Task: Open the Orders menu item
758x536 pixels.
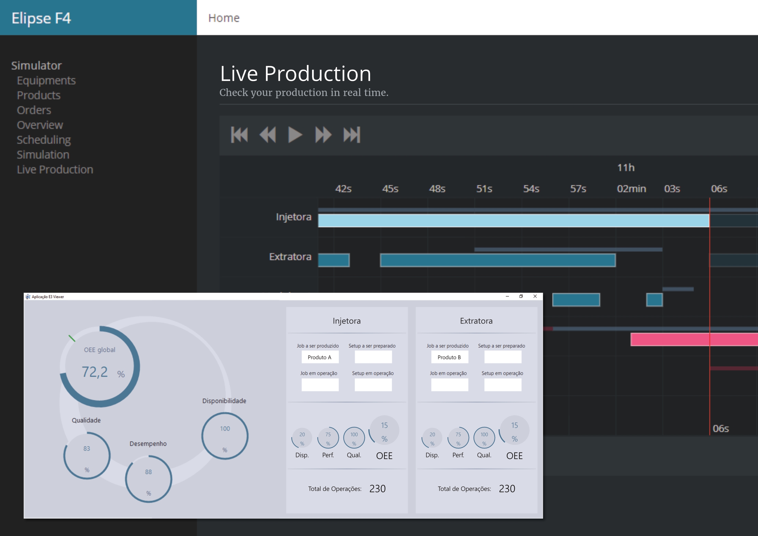Action: point(34,110)
